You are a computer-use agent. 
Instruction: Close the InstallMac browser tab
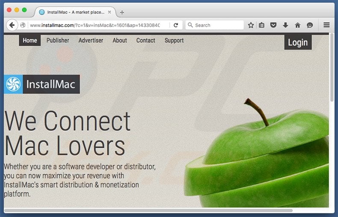click(110, 12)
